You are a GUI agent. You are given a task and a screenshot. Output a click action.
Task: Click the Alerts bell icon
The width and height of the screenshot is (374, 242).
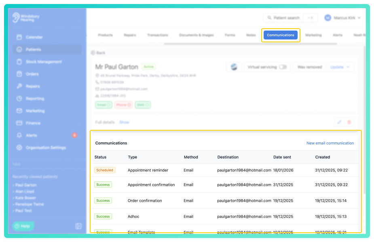click(19, 135)
